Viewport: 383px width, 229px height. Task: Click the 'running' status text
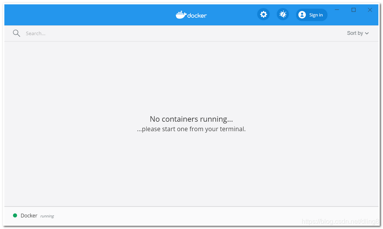47,216
